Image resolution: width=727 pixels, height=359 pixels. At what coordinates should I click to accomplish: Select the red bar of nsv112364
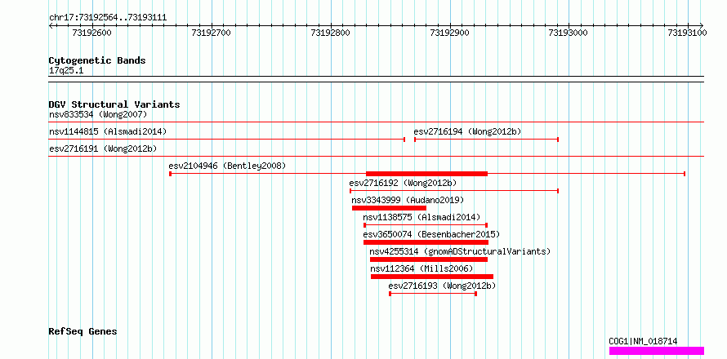click(x=431, y=277)
